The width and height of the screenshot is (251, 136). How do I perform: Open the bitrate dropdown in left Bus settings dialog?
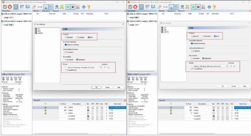click(98, 67)
